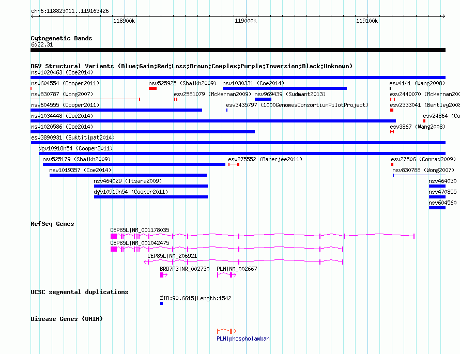Image resolution: width=460 pixels, height=354 pixels.
Task: Click the nsv525179 (Shaikh2009) blue bar
Action: (x=134, y=164)
